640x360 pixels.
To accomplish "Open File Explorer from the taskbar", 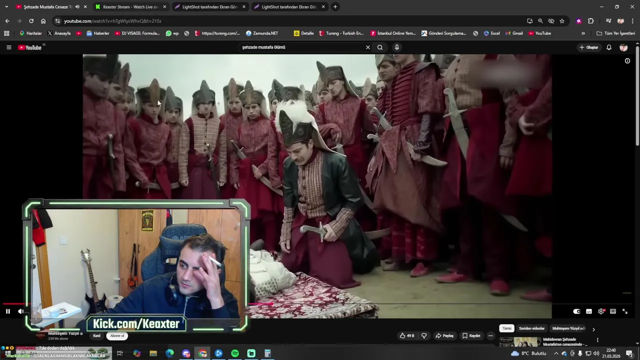I will pos(153,353).
